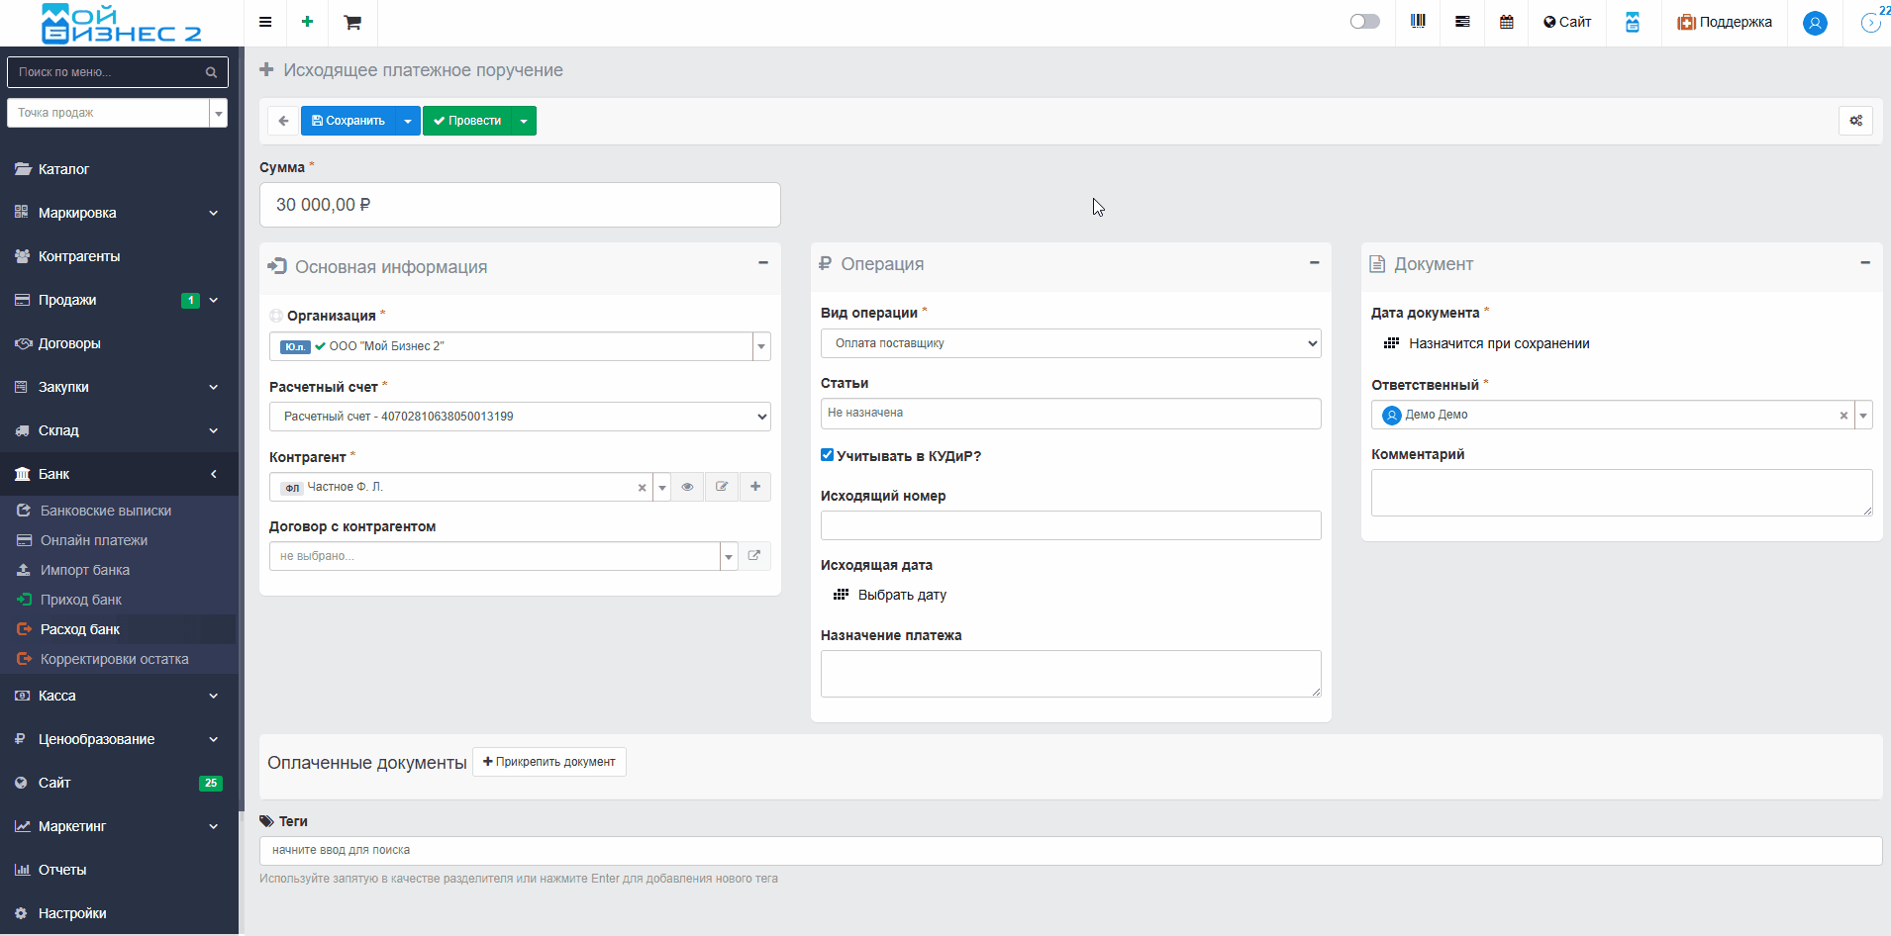Open the shopping cart icon
The width and height of the screenshot is (1891, 936).
[352, 22]
